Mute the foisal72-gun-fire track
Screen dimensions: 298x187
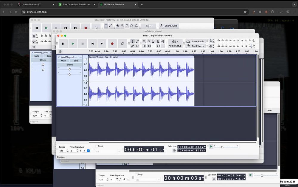coord(63,61)
